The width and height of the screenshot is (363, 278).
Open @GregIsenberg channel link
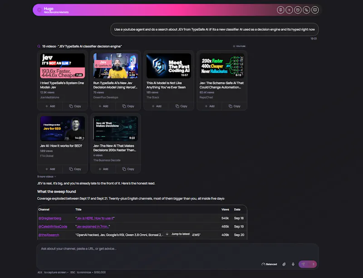(x=50, y=218)
